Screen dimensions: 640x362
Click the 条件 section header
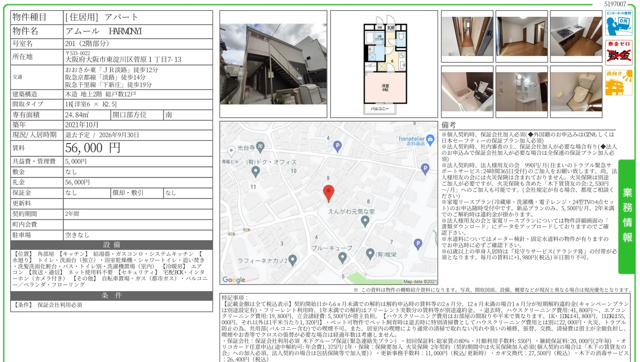click(x=112, y=295)
